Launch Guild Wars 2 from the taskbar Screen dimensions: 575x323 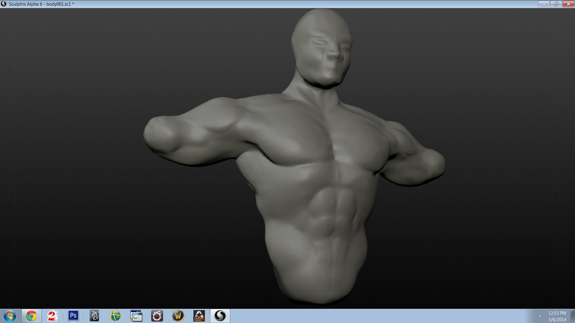pos(52,316)
